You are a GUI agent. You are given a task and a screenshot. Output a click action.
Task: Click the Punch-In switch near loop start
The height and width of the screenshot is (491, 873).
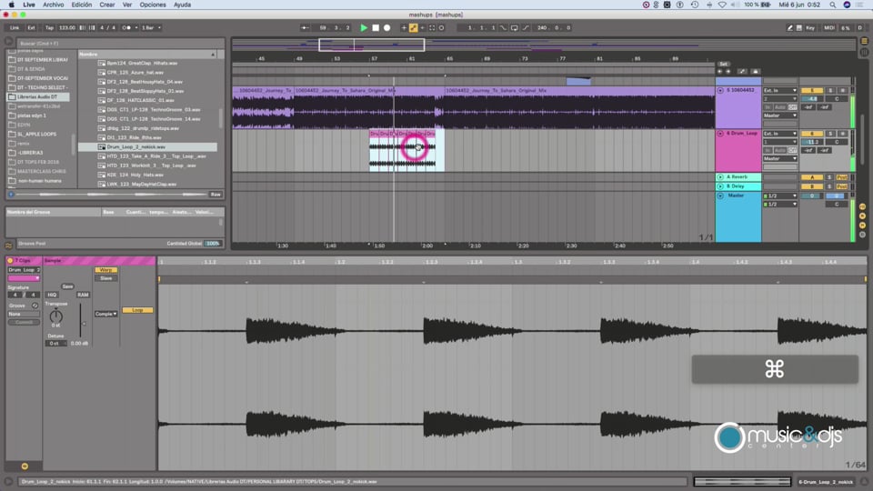coord(503,28)
